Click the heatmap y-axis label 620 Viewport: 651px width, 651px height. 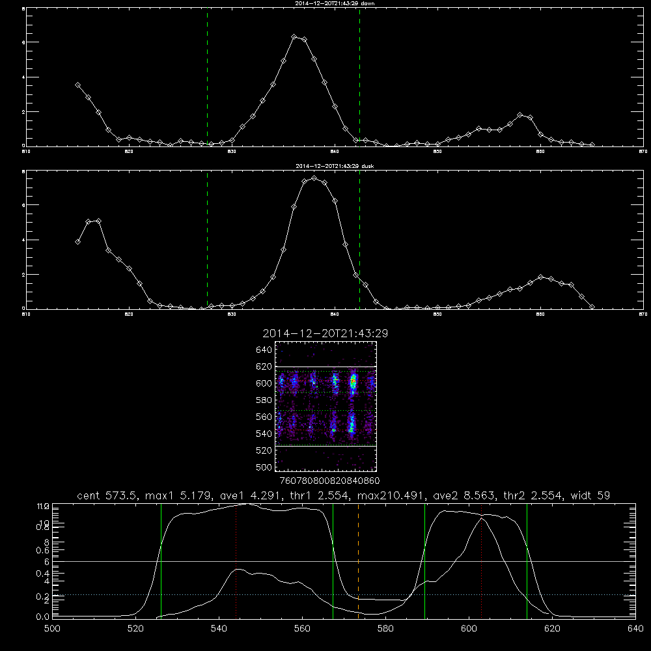(264, 367)
